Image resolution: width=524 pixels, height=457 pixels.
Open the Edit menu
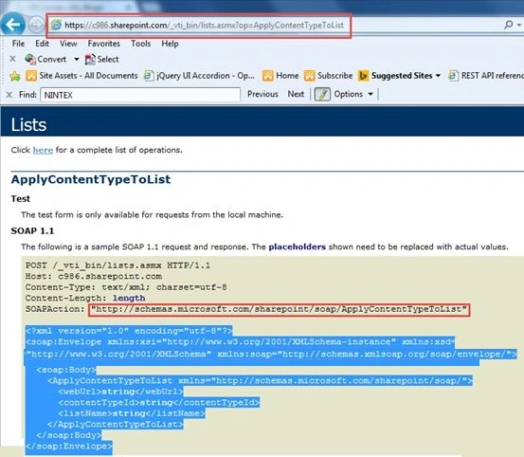point(42,44)
